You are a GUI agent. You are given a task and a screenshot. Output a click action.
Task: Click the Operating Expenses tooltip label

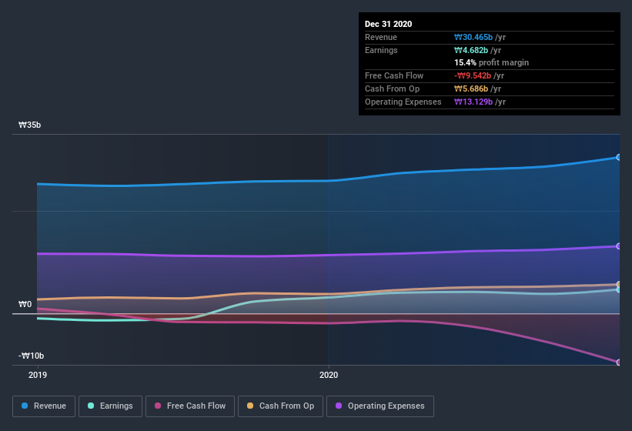pos(403,102)
